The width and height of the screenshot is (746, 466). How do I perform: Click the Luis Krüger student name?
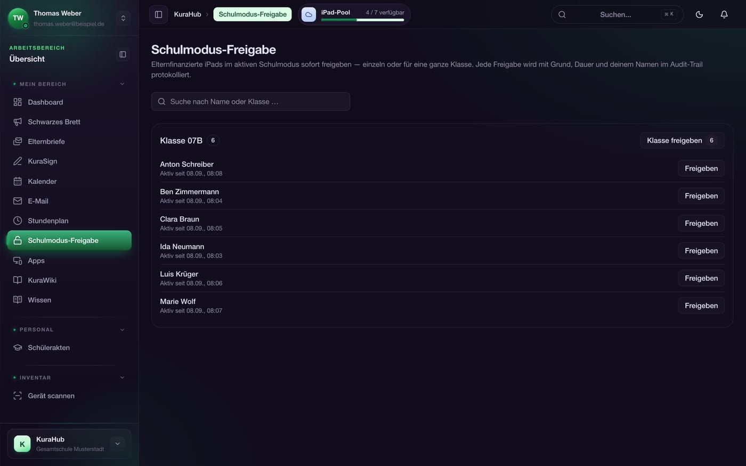tap(179, 274)
